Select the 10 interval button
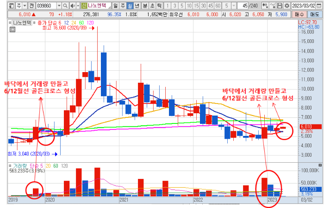324x208 pixels. tap(189, 6)
